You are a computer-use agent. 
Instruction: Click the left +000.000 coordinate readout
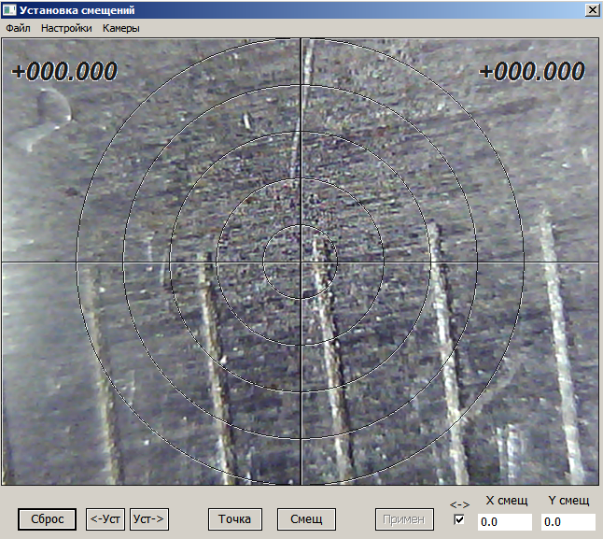(x=64, y=71)
